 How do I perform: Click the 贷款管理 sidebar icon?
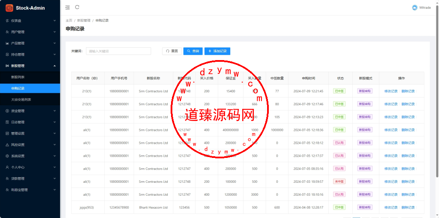pyautogui.click(x=7, y=179)
